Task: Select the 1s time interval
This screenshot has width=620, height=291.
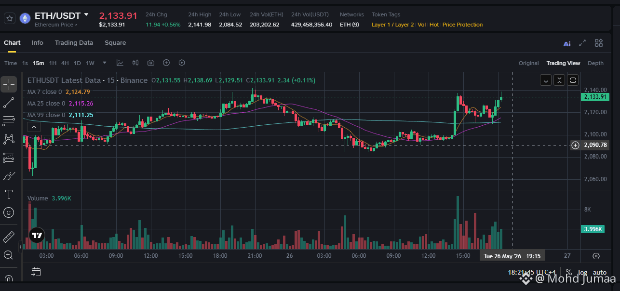Action: tap(25, 63)
